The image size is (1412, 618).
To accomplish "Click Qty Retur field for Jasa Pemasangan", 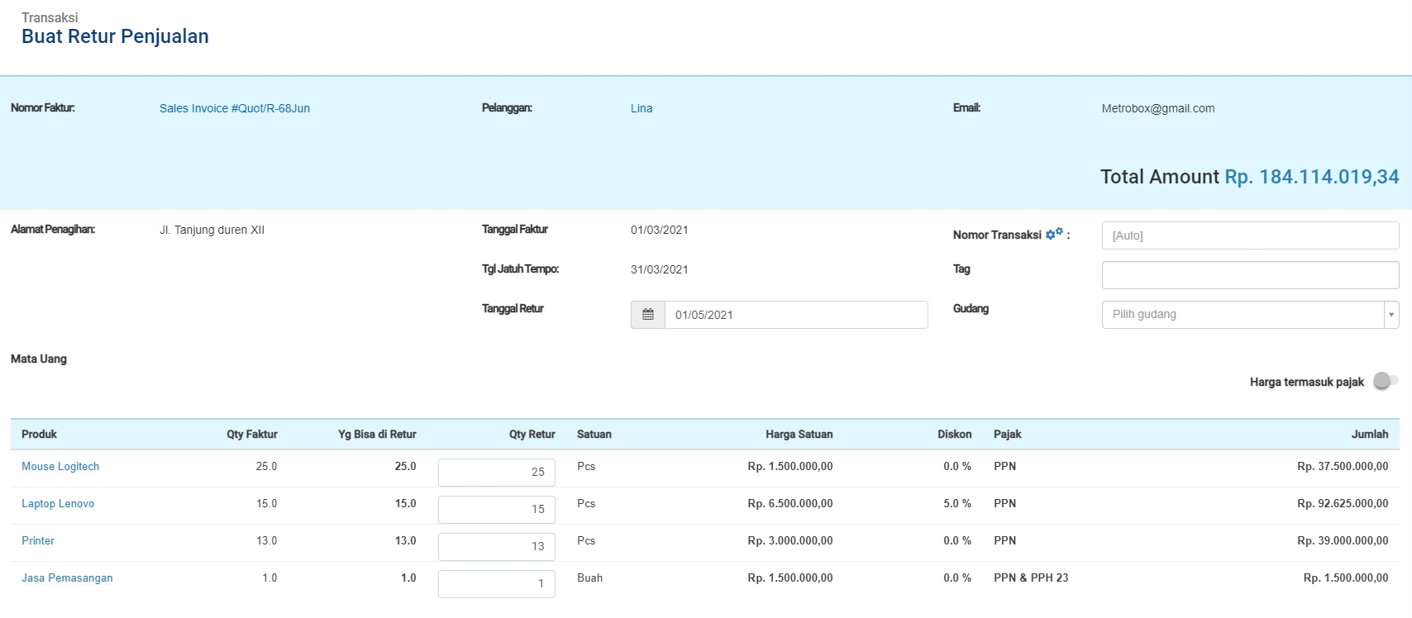I will click(x=497, y=583).
